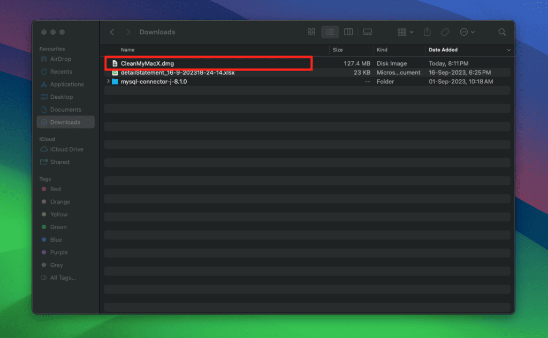
Task: Select the Red tag color swatch
Action: (x=44, y=189)
